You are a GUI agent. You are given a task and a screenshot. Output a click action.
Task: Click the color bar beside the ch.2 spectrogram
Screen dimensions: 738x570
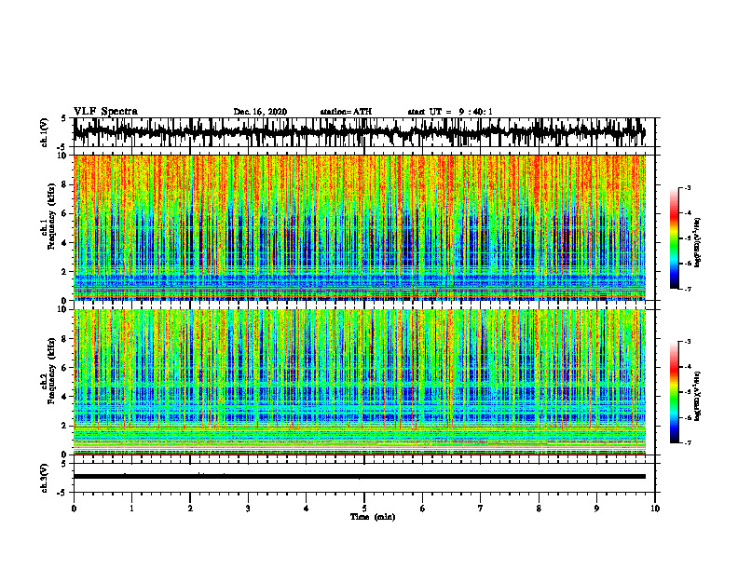coord(674,392)
